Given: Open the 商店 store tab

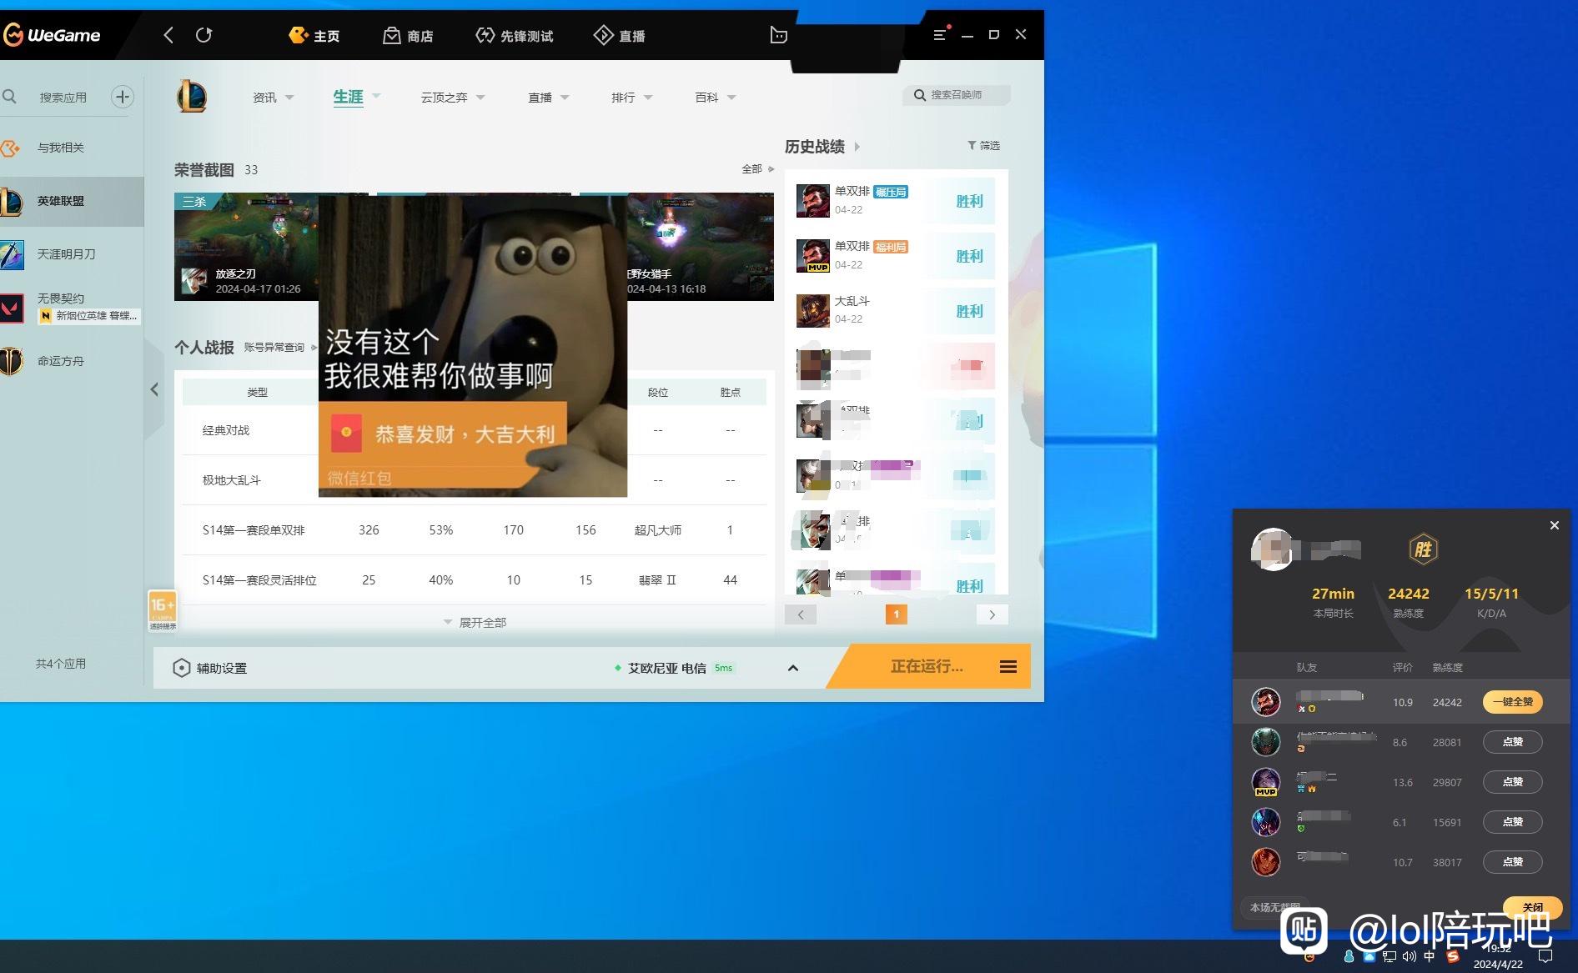Looking at the screenshot, I should [408, 35].
